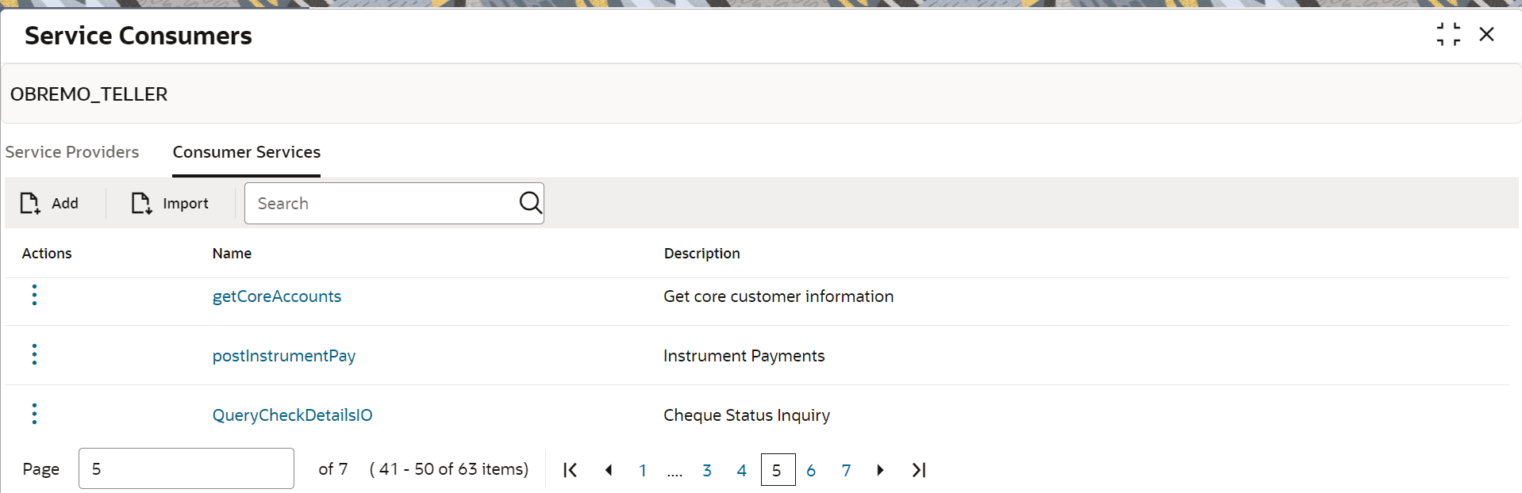1522x493 pixels.
Task: Click the Page number input field
Action: pos(186,468)
